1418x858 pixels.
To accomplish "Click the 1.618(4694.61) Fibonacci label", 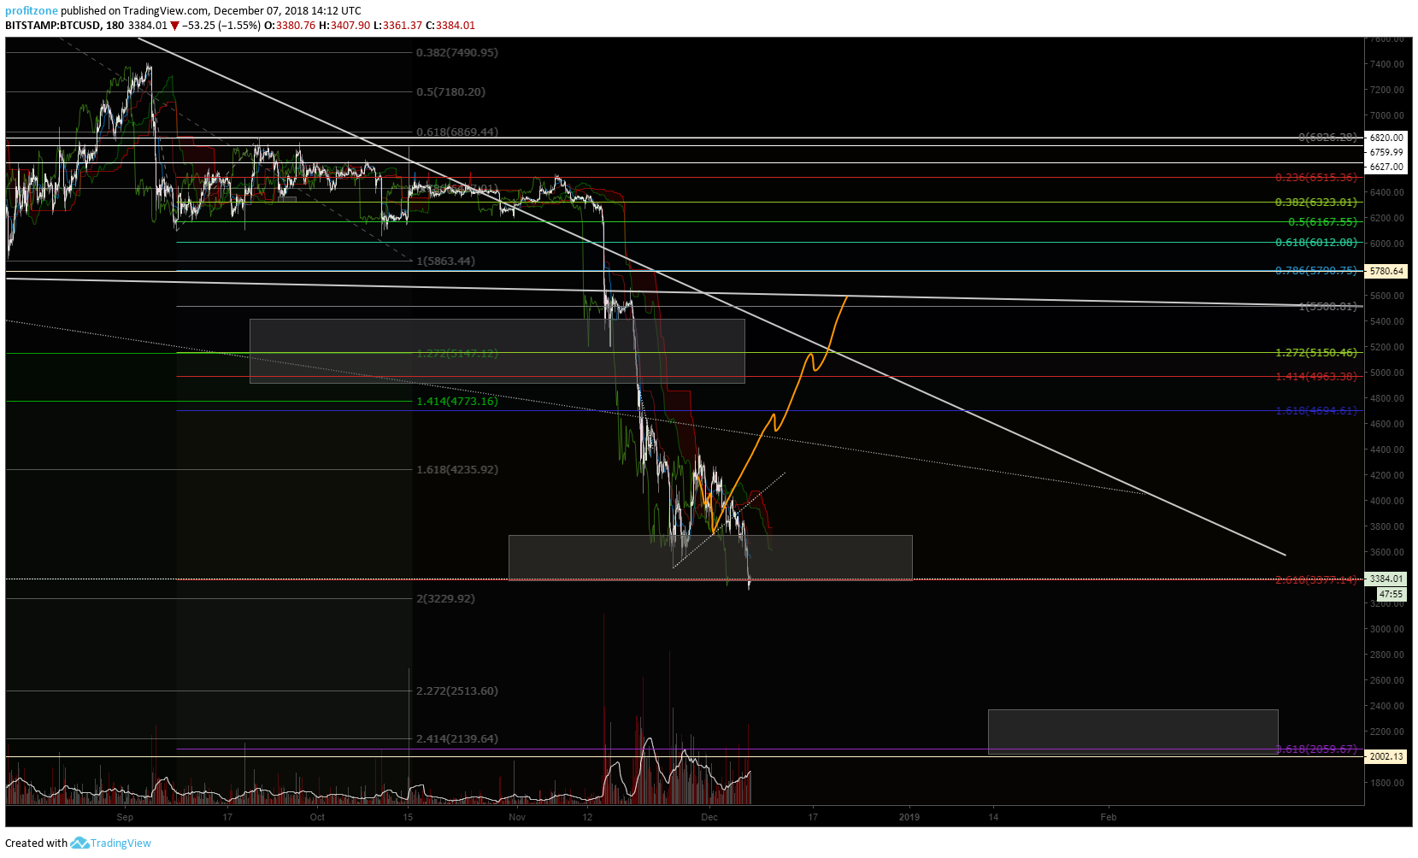I will point(1316,411).
